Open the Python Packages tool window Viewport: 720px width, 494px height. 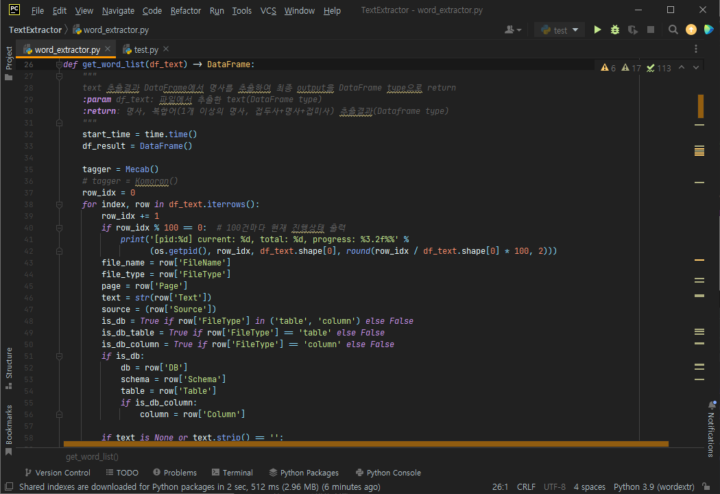coord(304,473)
